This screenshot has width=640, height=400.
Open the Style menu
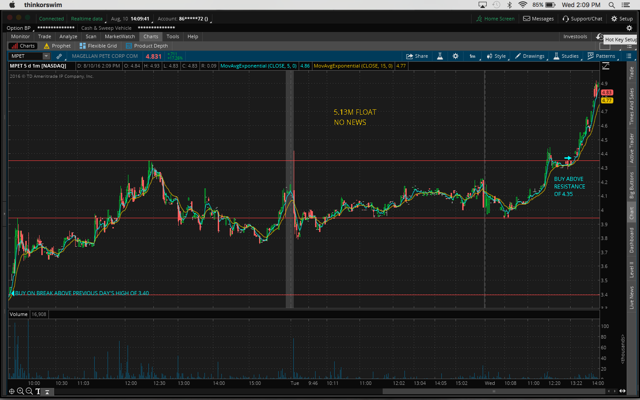[x=496, y=56]
